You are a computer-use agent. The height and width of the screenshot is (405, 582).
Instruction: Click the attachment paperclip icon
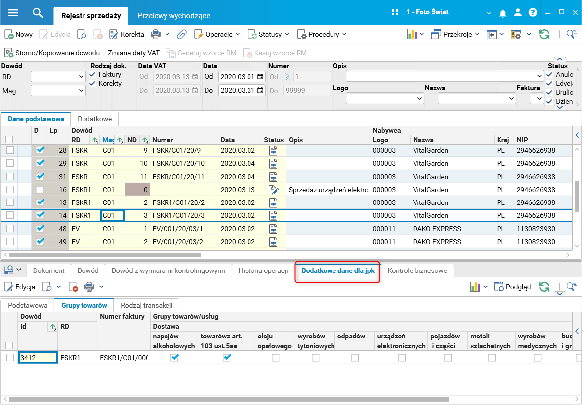point(182,34)
